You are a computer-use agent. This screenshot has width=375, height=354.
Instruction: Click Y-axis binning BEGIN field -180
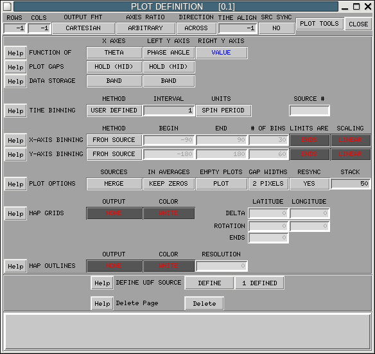pyautogui.click(x=169, y=154)
